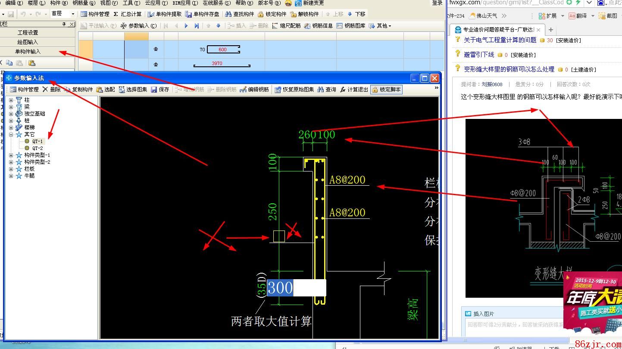Click the 绘图输入 navigation button

click(28, 42)
